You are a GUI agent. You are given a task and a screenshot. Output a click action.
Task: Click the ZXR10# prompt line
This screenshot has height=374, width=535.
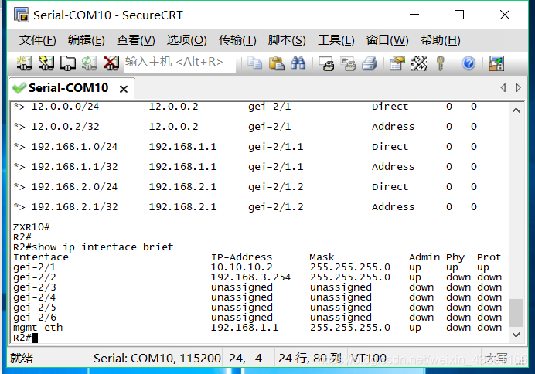(x=32, y=226)
